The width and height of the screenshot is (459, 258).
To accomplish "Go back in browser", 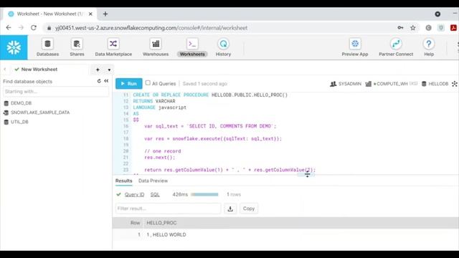I will click(9, 28).
